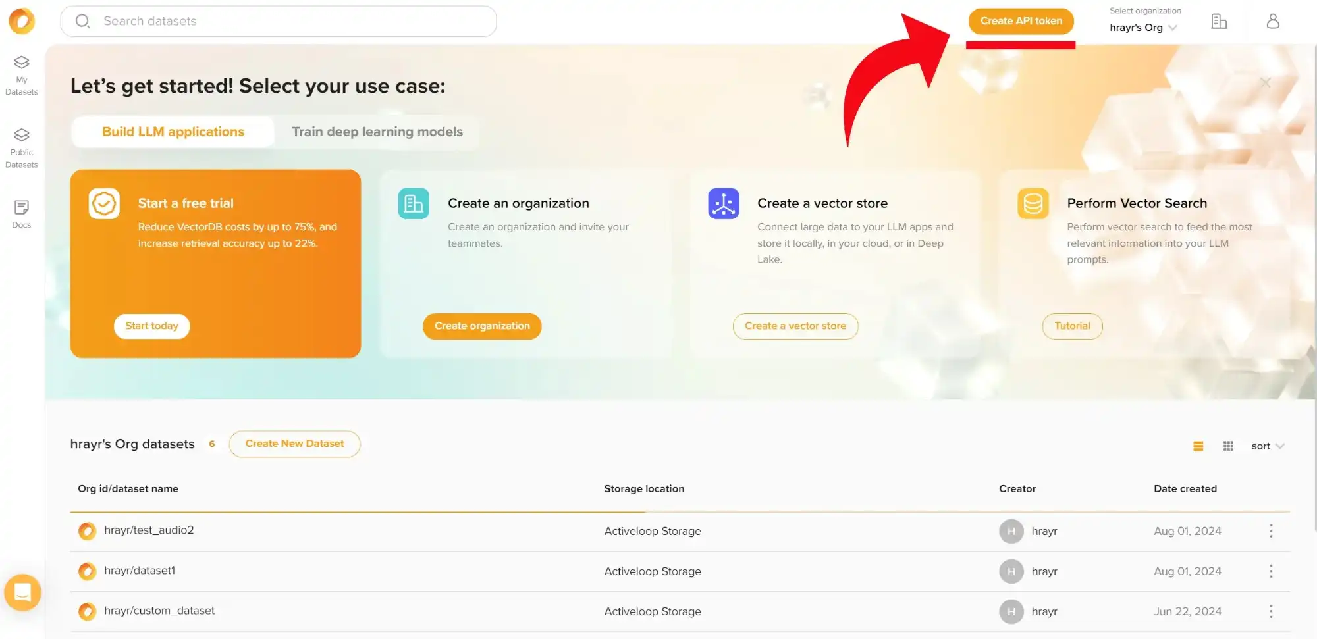The image size is (1317, 639).
Task: Click the page vertical scrollbar
Action: (1314, 288)
